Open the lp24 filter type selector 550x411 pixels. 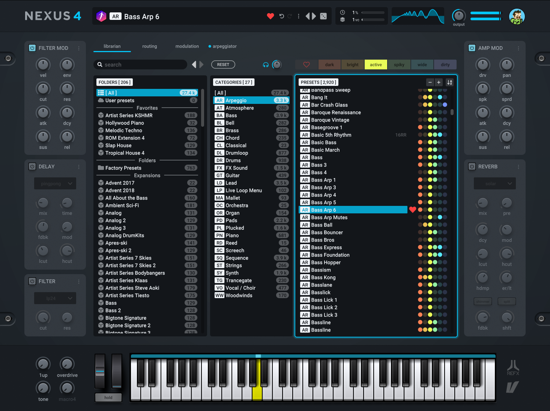point(55,298)
